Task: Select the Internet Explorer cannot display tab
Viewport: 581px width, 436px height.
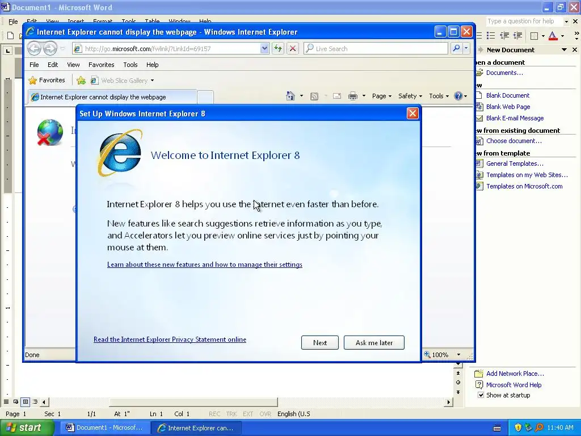Action: tap(112, 97)
